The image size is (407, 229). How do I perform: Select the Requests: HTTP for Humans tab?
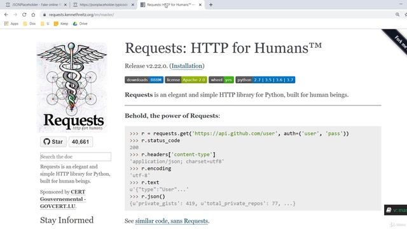click(170, 4)
